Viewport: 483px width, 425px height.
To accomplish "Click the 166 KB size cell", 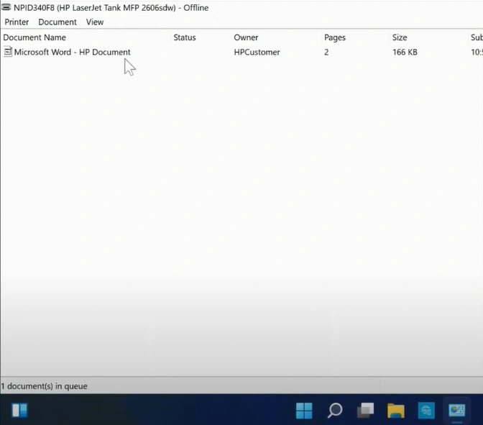I will coord(405,52).
